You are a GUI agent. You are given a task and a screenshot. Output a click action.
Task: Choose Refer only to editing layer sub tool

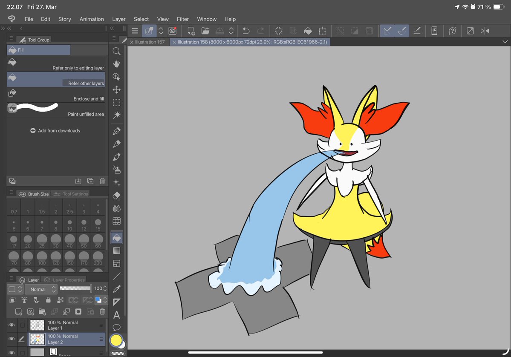click(56, 64)
